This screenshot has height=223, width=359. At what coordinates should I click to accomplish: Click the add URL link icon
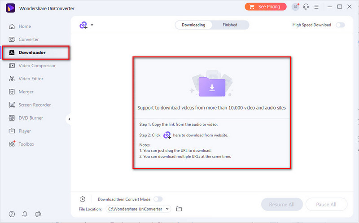(83, 25)
